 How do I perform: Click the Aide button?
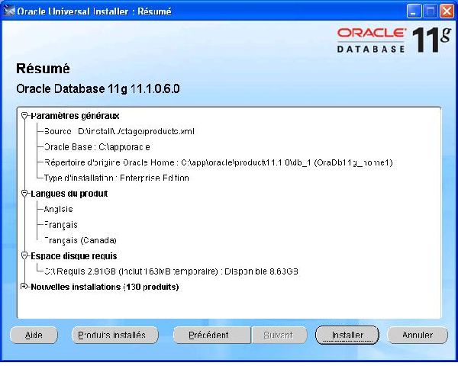pos(34,335)
